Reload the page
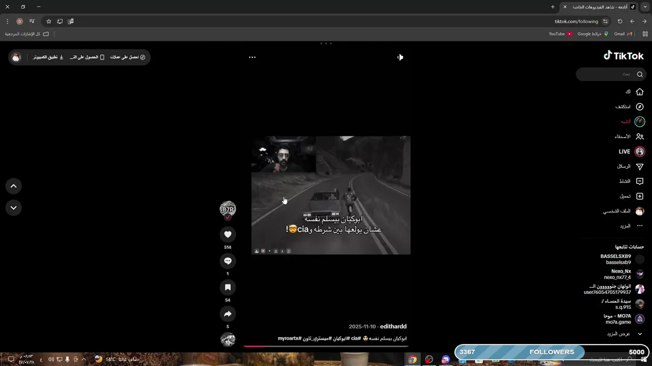Viewport: 652px width, 366px height. point(620,21)
